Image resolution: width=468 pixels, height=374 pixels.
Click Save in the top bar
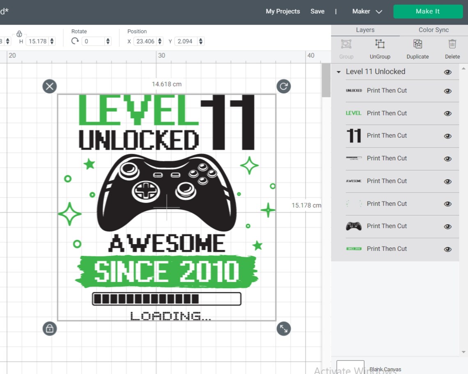tap(317, 11)
